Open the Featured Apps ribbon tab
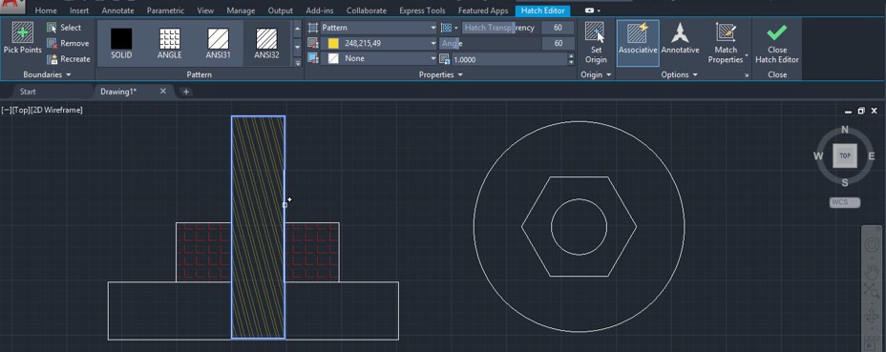The image size is (886, 352). [x=483, y=10]
